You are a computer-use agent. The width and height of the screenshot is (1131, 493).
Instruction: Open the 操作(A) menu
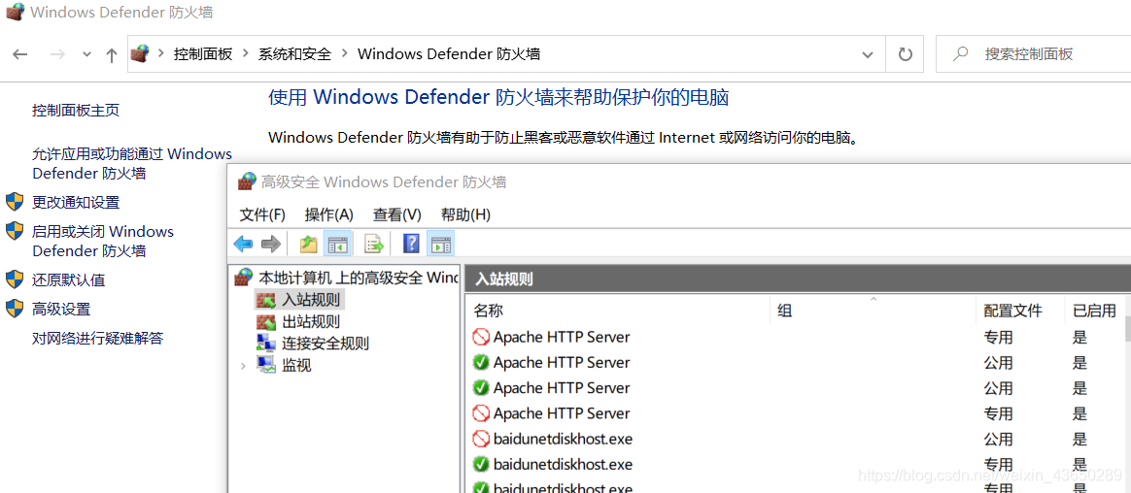[329, 214]
